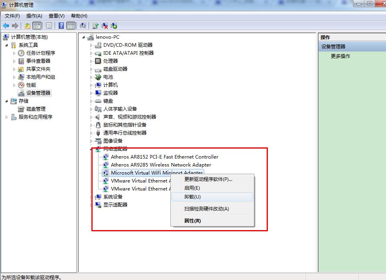386x280 pixels.
Task: Click the Properties document toolbar icon
Action: pyautogui.click(x=48, y=25)
